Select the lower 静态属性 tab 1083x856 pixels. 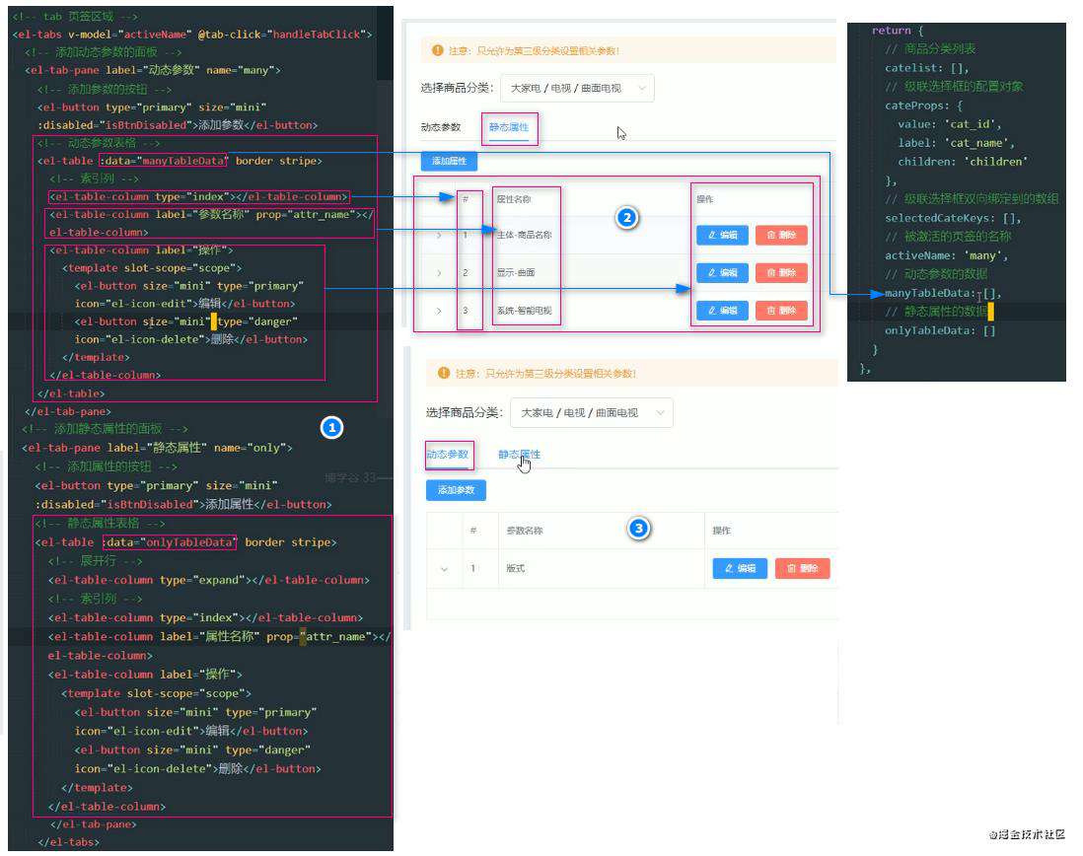[x=520, y=455]
